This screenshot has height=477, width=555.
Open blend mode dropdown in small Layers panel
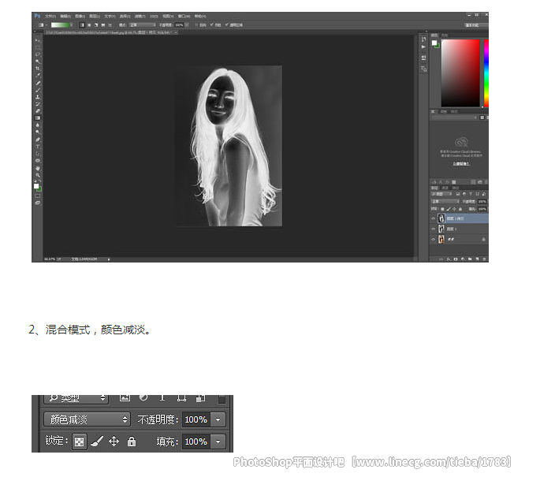click(x=445, y=202)
